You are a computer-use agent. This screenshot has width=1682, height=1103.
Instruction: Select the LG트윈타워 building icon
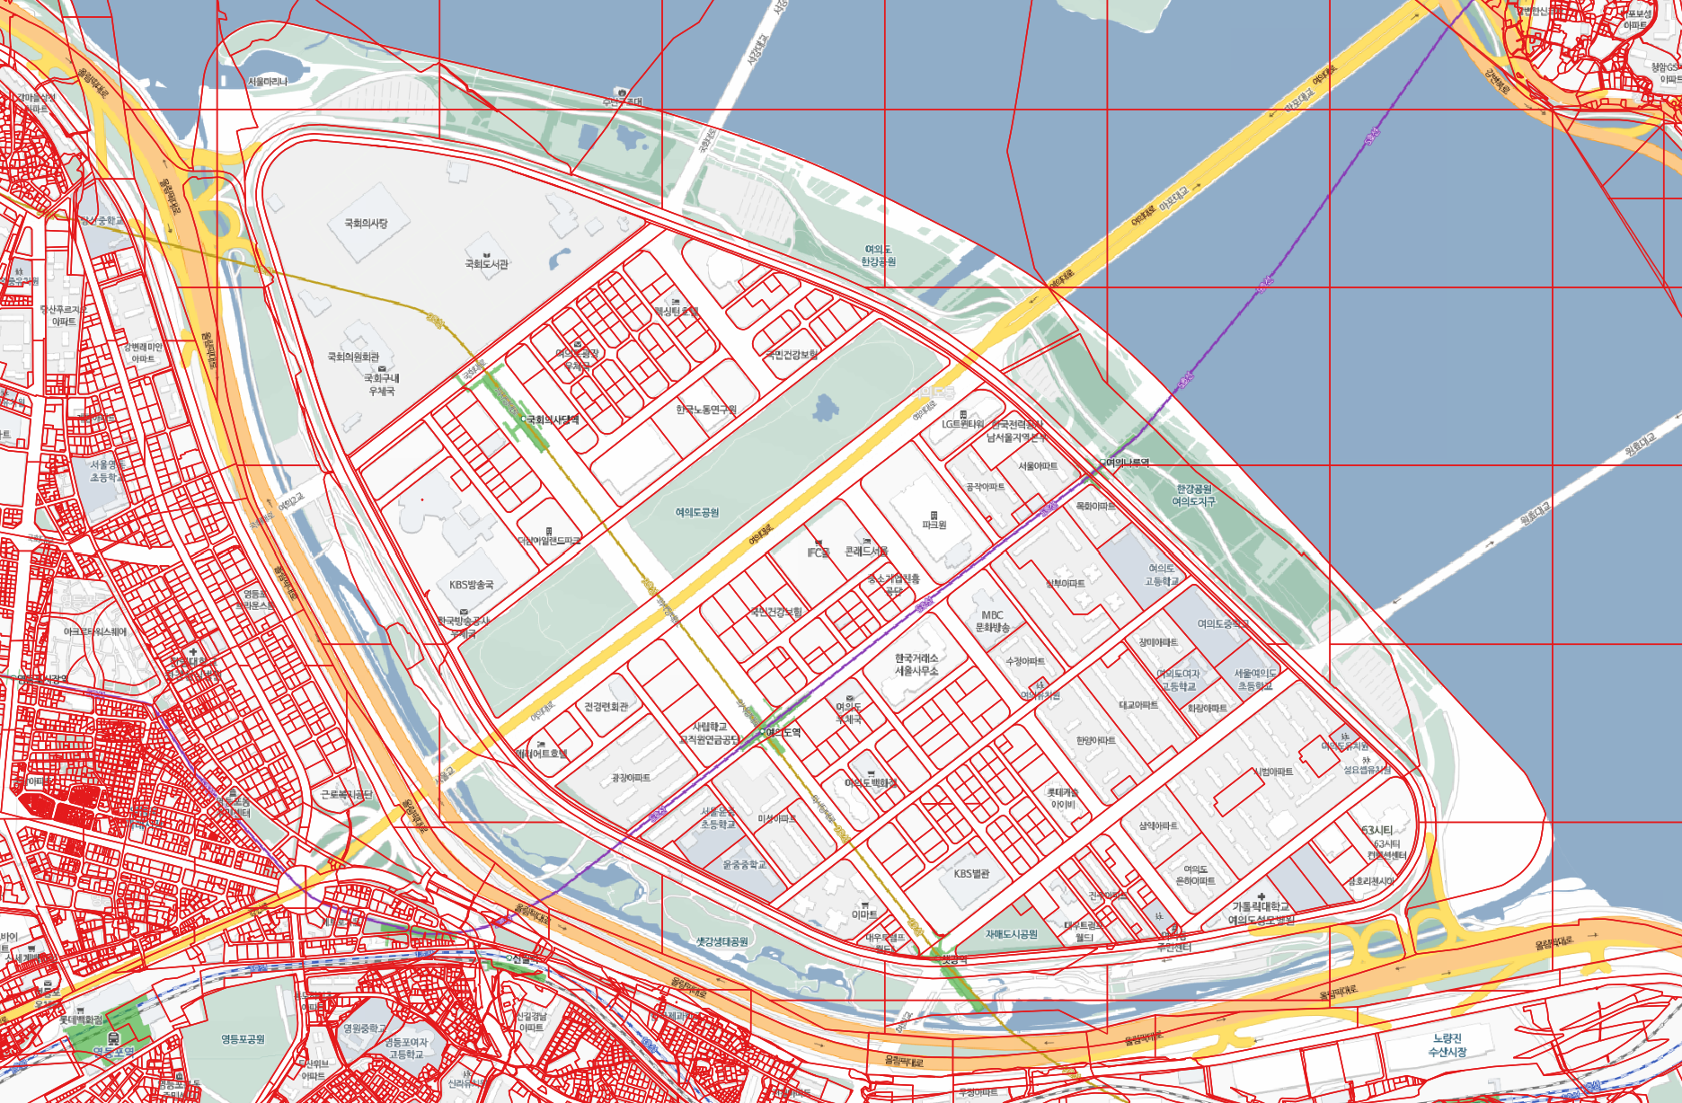pos(963,414)
